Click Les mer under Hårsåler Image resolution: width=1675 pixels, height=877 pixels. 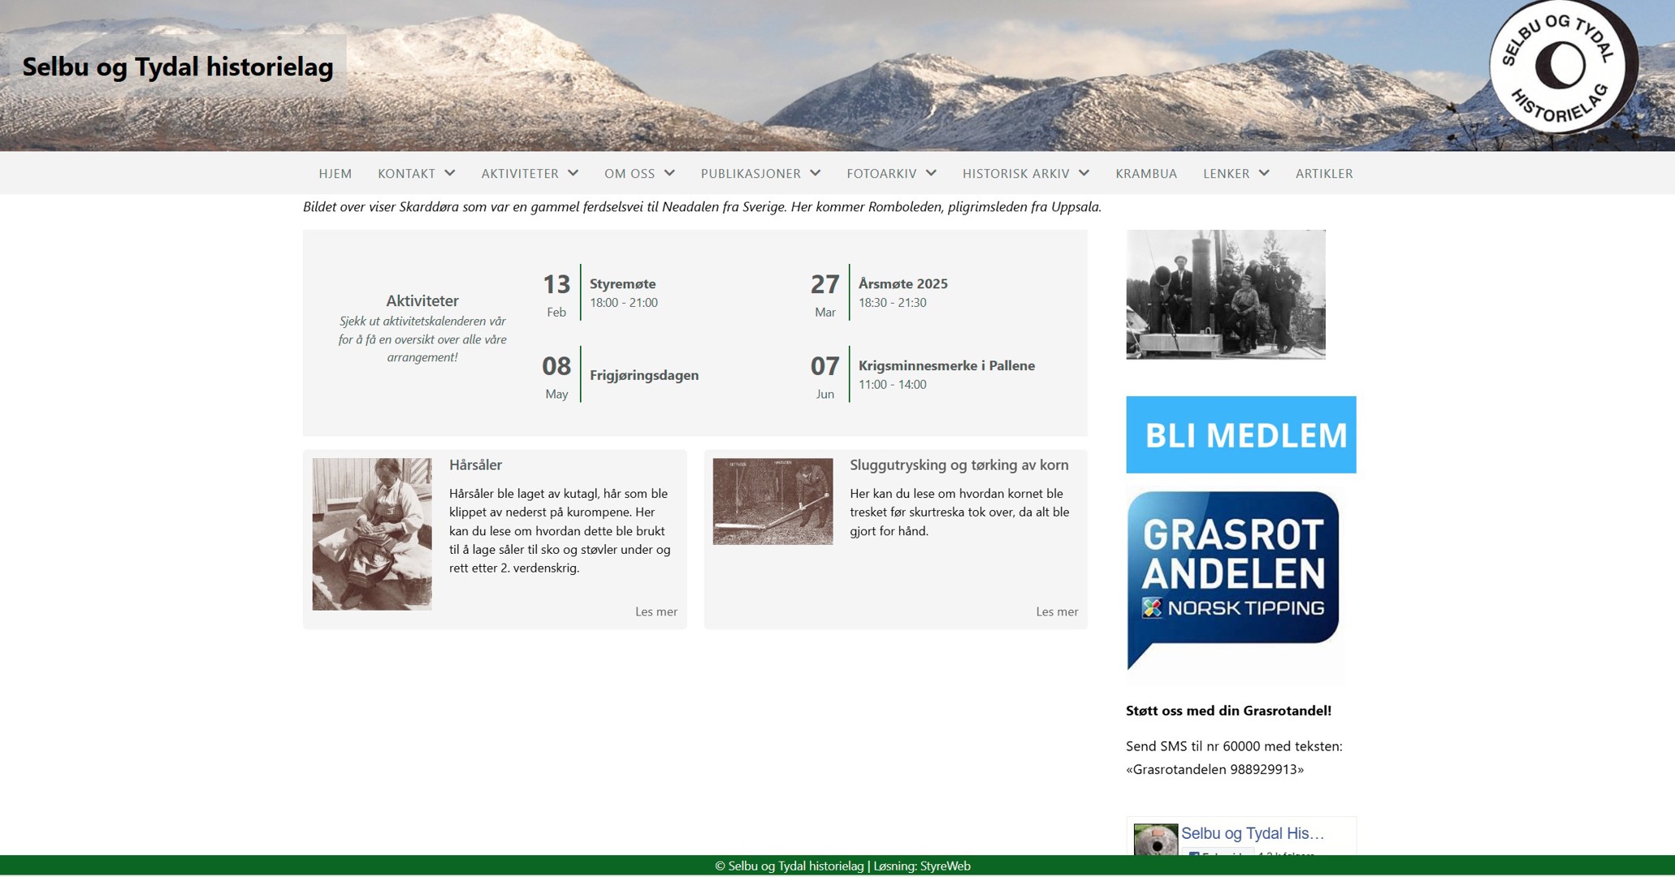(656, 611)
